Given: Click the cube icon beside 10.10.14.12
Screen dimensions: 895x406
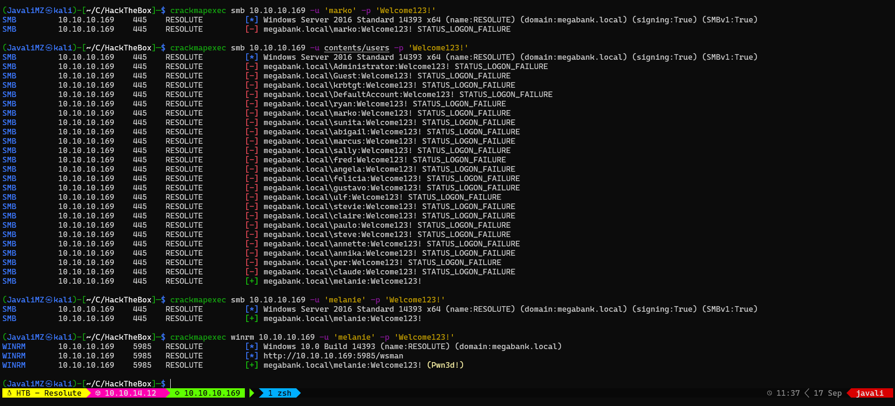Looking at the screenshot, I should (98, 393).
